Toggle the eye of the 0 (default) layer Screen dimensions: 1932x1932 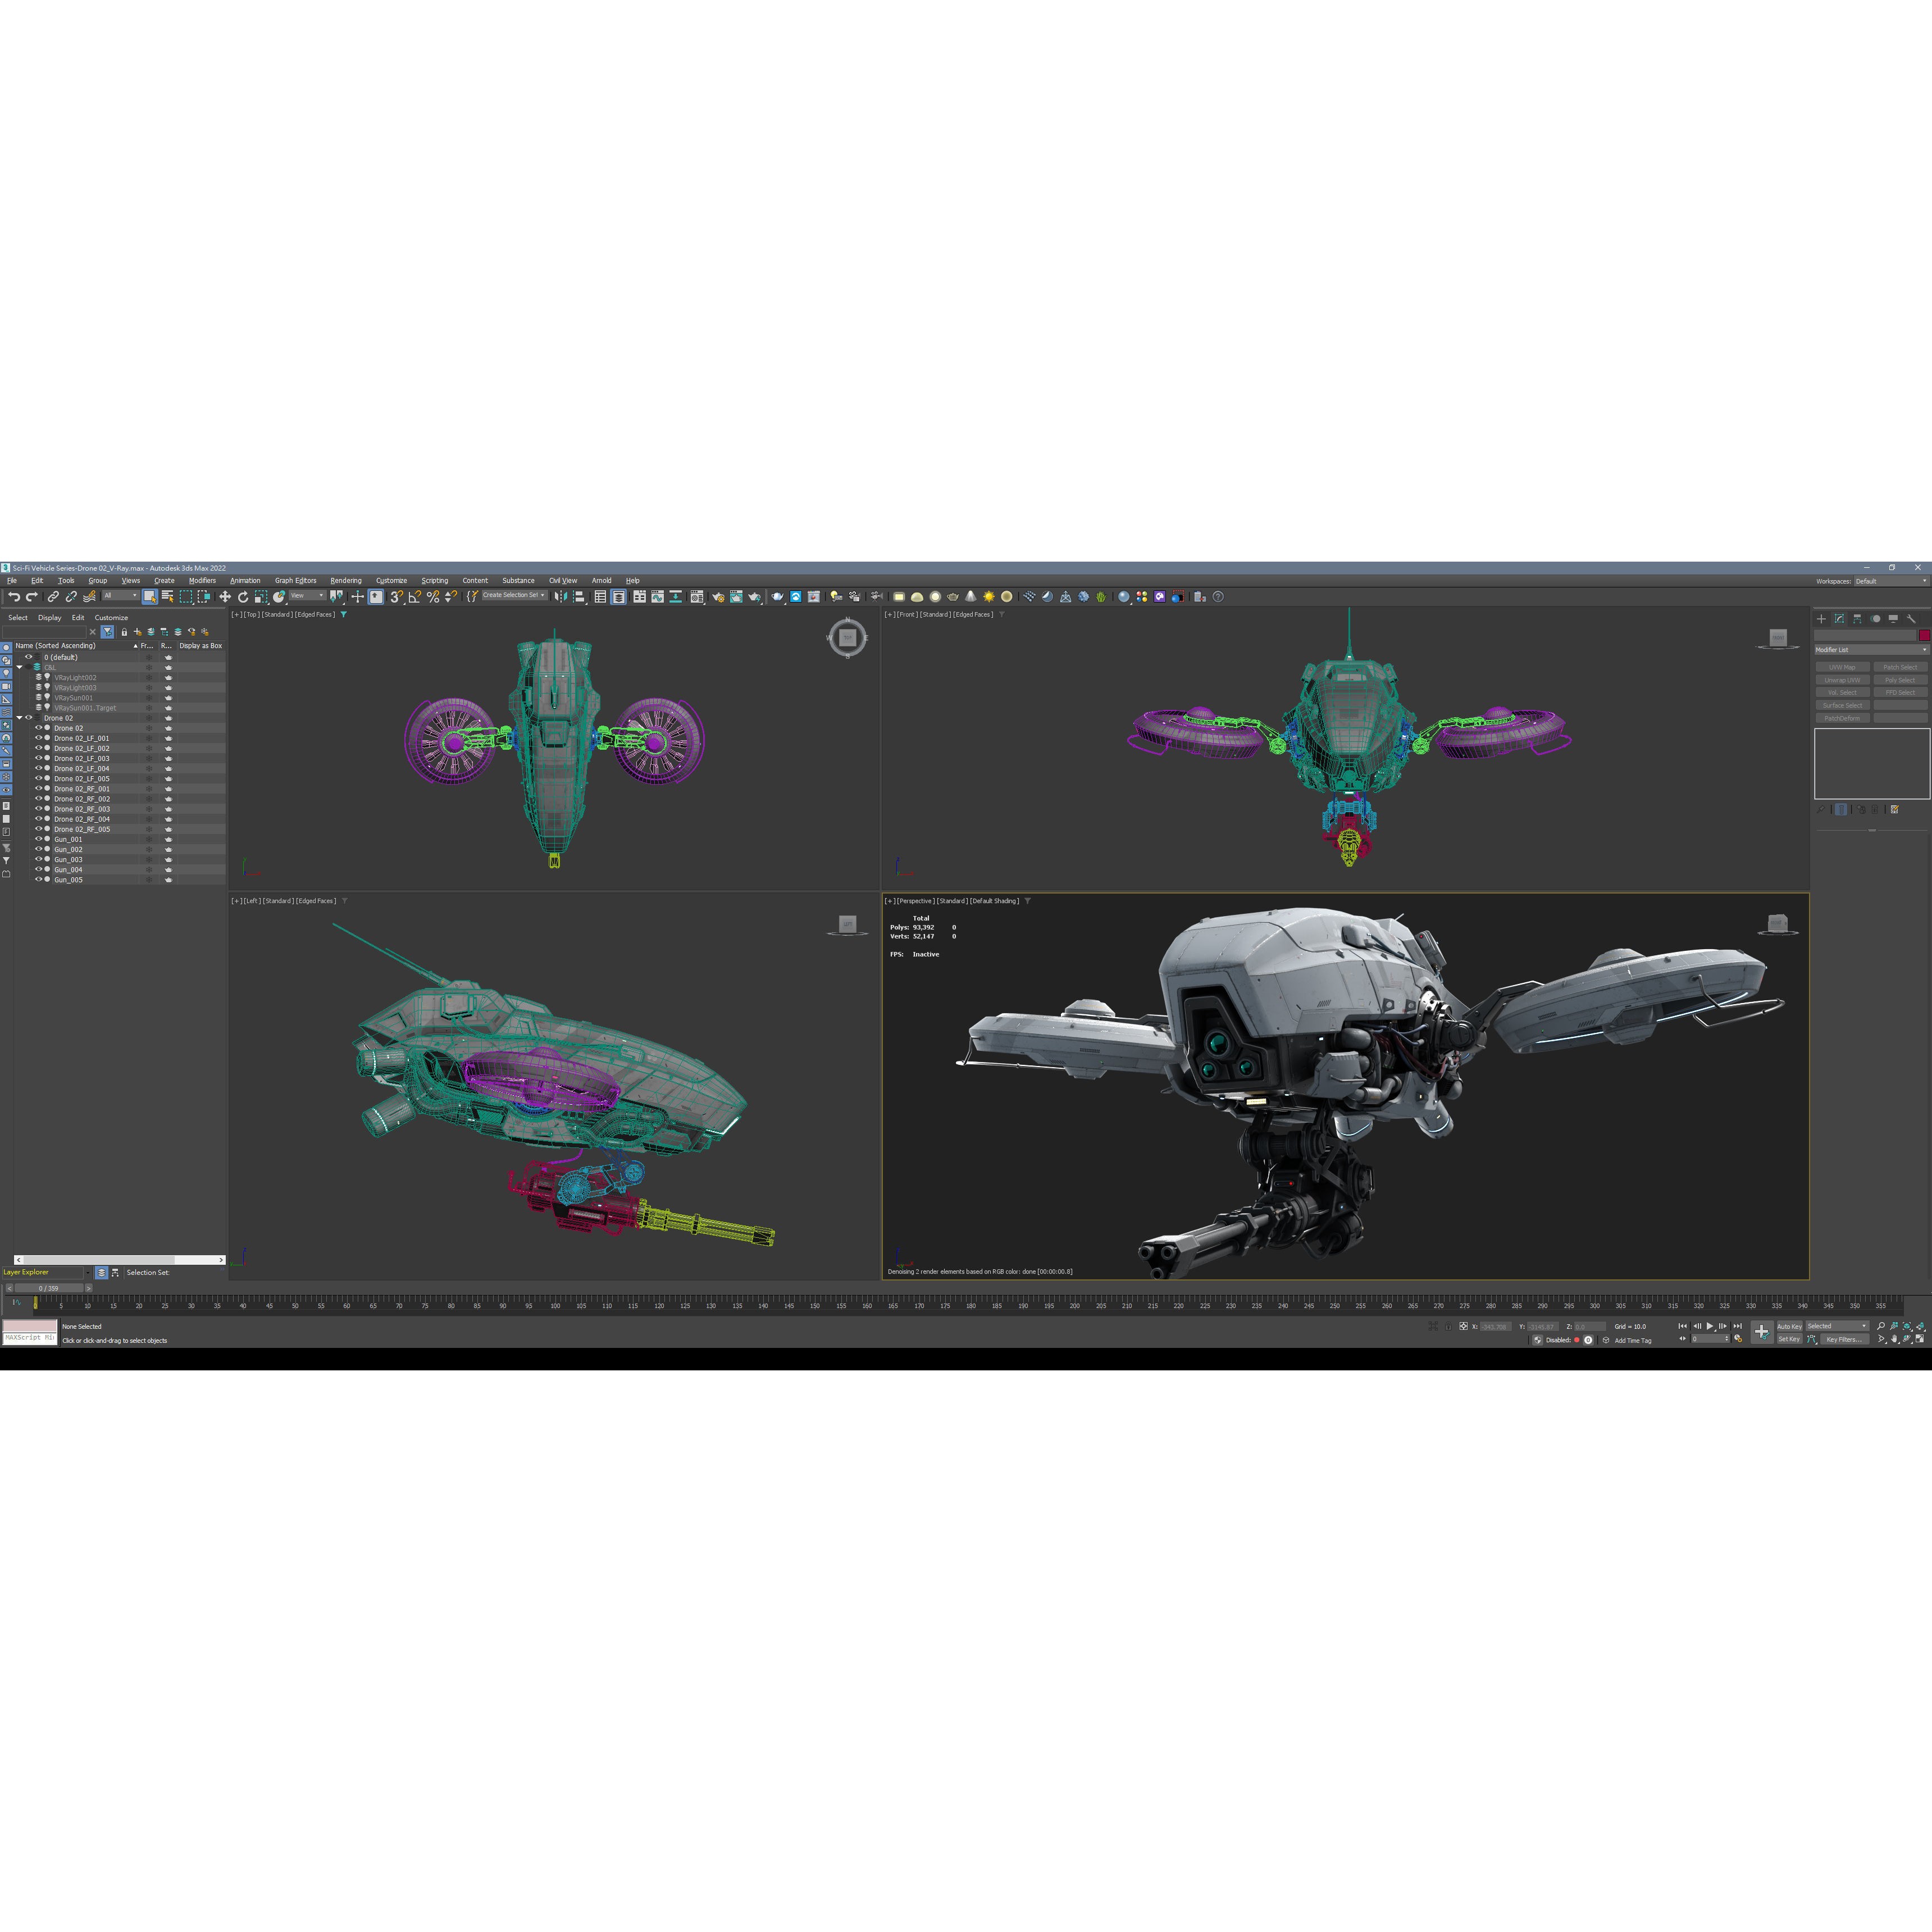[x=29, y=657]
